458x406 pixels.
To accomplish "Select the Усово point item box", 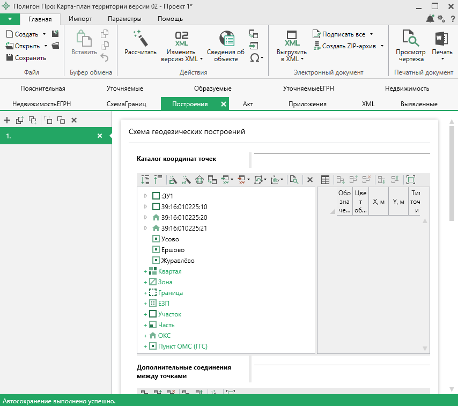I will (x=156, y=239).
